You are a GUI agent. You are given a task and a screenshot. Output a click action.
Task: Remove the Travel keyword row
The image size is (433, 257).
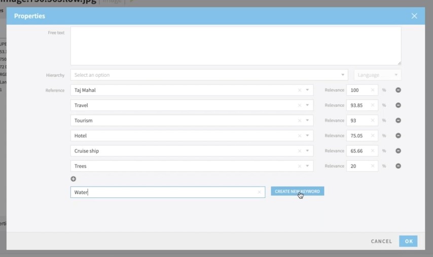(398, 105)
